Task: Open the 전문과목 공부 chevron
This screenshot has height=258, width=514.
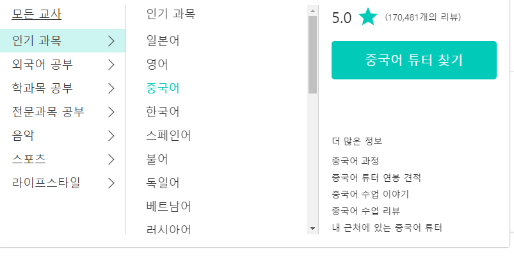Action: tap(111, 112)
